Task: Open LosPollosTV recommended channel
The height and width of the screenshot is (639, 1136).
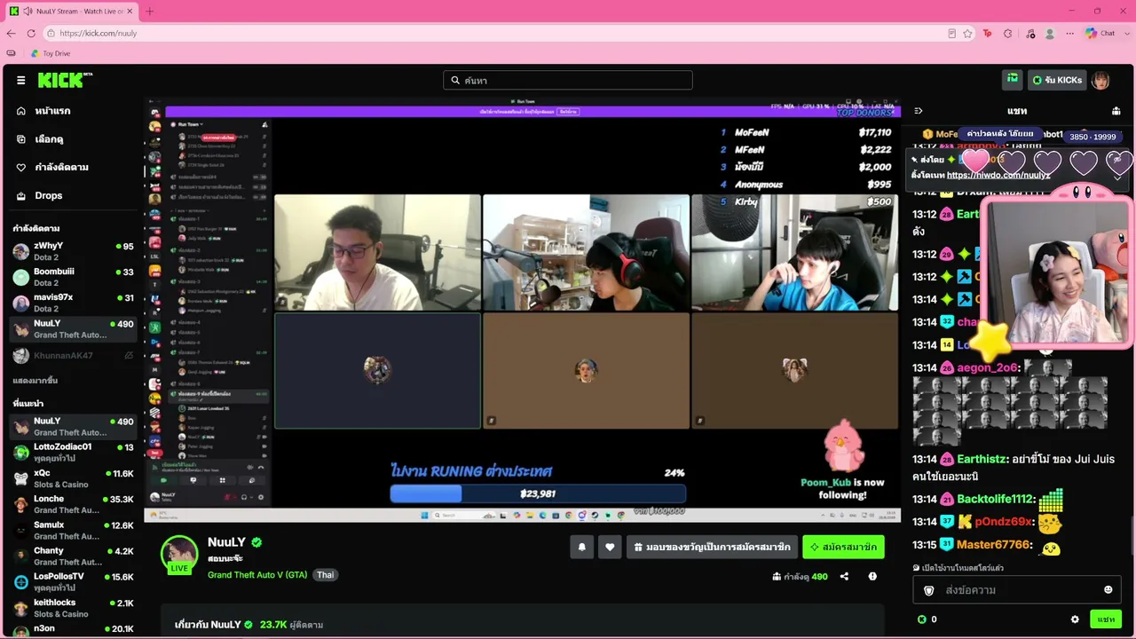Action: (x=75, y=582)
